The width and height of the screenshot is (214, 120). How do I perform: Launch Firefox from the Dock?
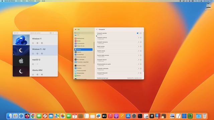click(27, 116)
